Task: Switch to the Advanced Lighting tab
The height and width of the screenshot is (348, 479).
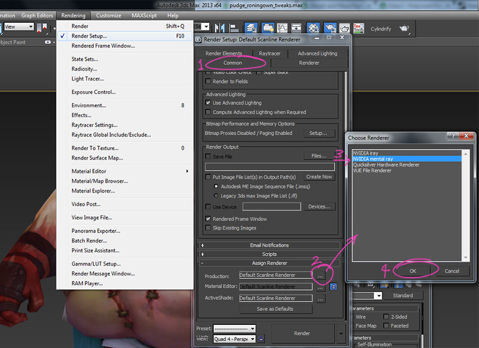Action: (x=317, y=53)
